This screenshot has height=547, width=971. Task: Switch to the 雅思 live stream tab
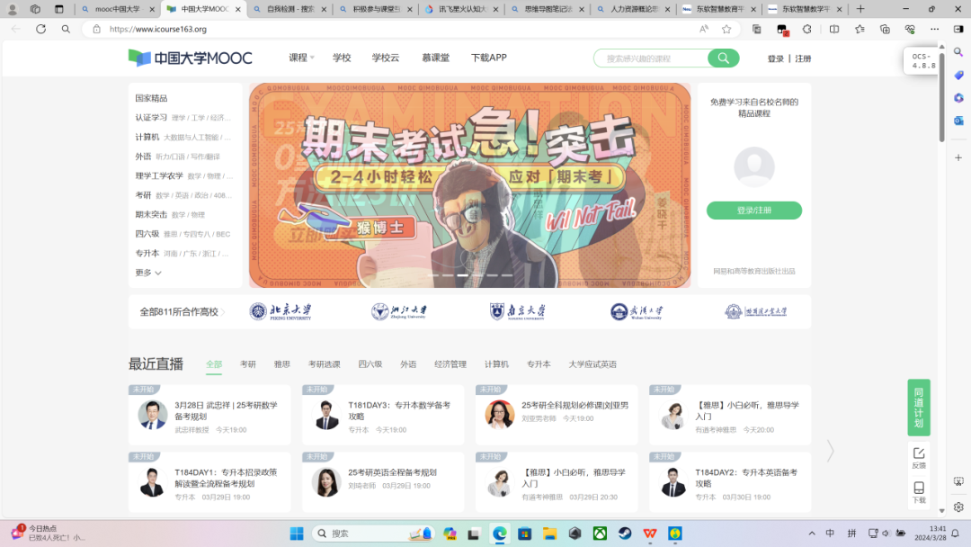click(281, 364)
